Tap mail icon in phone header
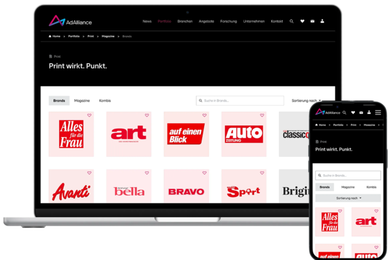The height and width of the screenshot is (260, 390). click(361, 112)
